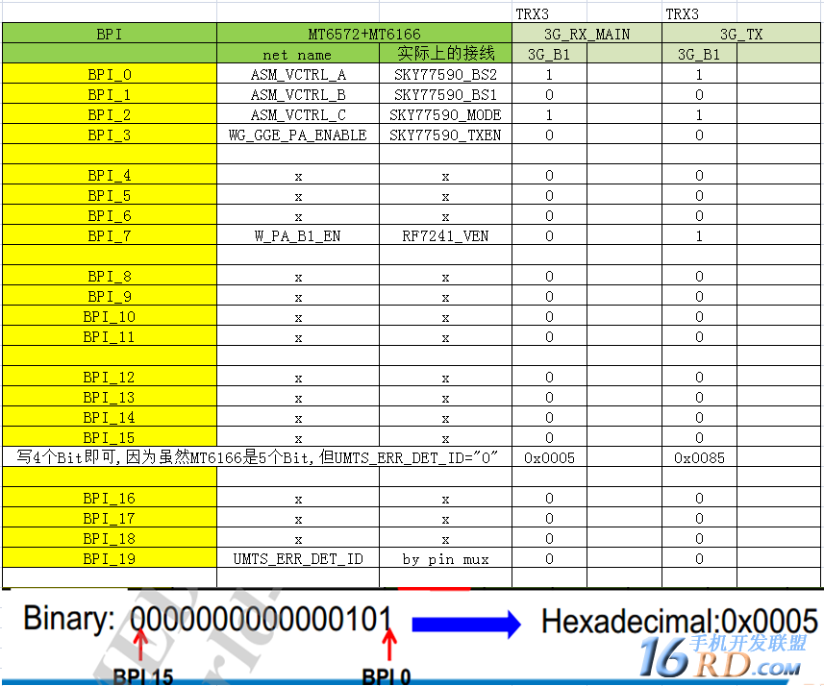Select the BPI_19 cell
The height and width of the screenshot is (686, 824).
110,558
